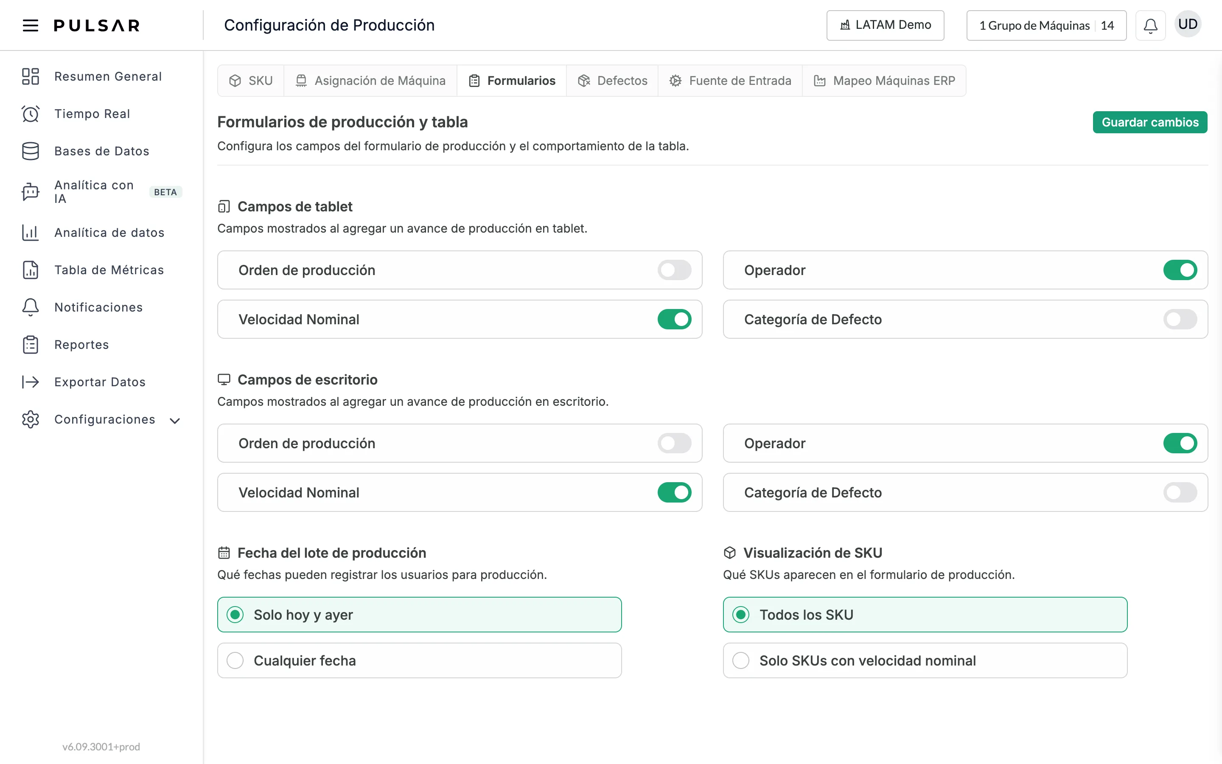The image size is (1222, 764).
Task: Select Solo SKUs con velocidad nominal
Action: pos(925,660)
